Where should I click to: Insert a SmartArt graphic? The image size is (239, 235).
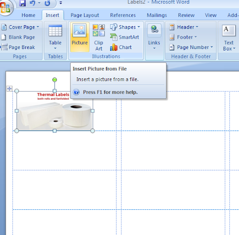pyautogui.click(x=125, y=37)
